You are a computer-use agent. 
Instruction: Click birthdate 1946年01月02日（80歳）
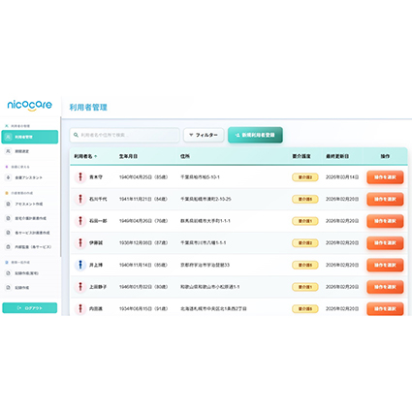point(143,287)
